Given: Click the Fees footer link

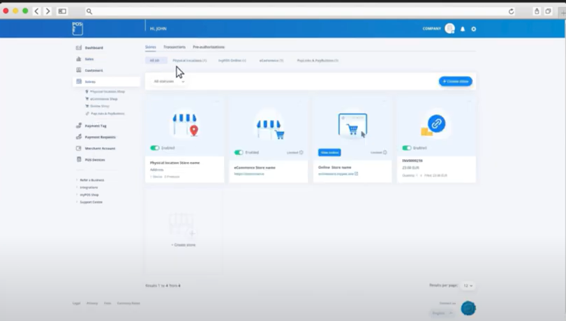Looking at the screenshot, I should (107, 304).
